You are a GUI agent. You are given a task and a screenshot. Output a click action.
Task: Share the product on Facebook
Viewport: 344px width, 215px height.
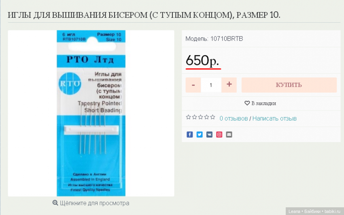[189, 134]
